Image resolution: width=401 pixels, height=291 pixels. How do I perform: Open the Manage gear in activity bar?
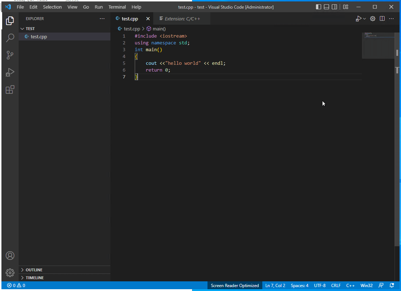pos(10,273)
